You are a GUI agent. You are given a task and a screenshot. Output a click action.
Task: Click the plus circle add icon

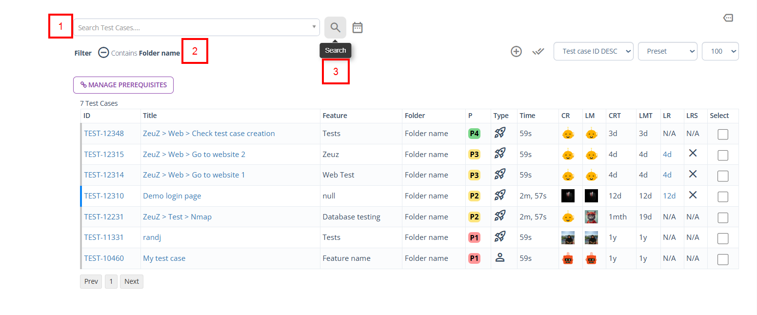point(516,51)
